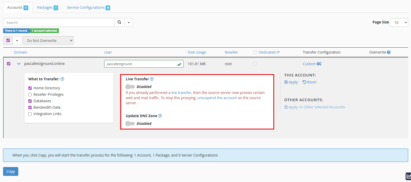Image resolution: width=411 pixels, height=182 pixels.
Task: Edit the pascaltestground username field
Action: (144, 64)
